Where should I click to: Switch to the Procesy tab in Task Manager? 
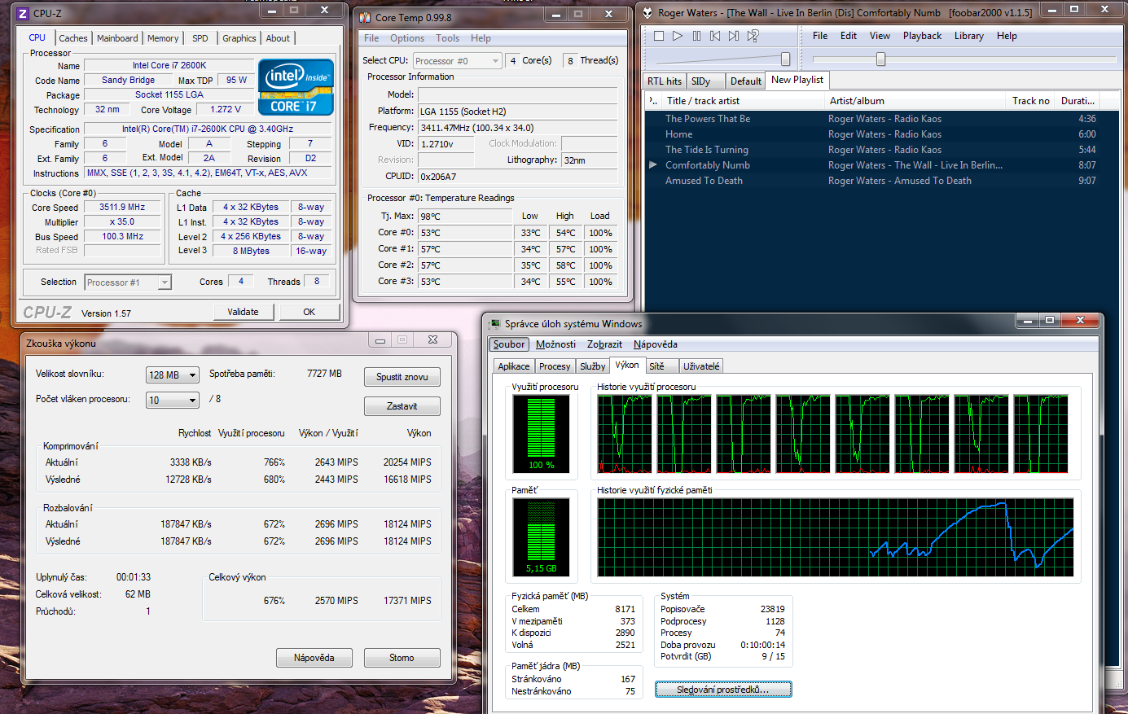pos(555,366)
